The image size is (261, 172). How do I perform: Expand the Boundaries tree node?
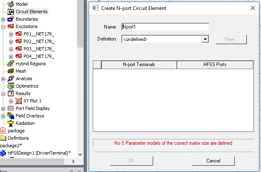(3, 19)
